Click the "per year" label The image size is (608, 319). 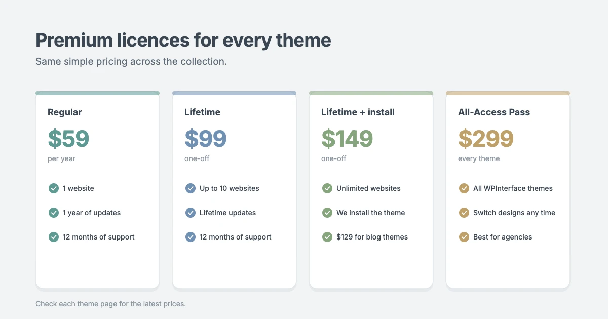[62, 158]
